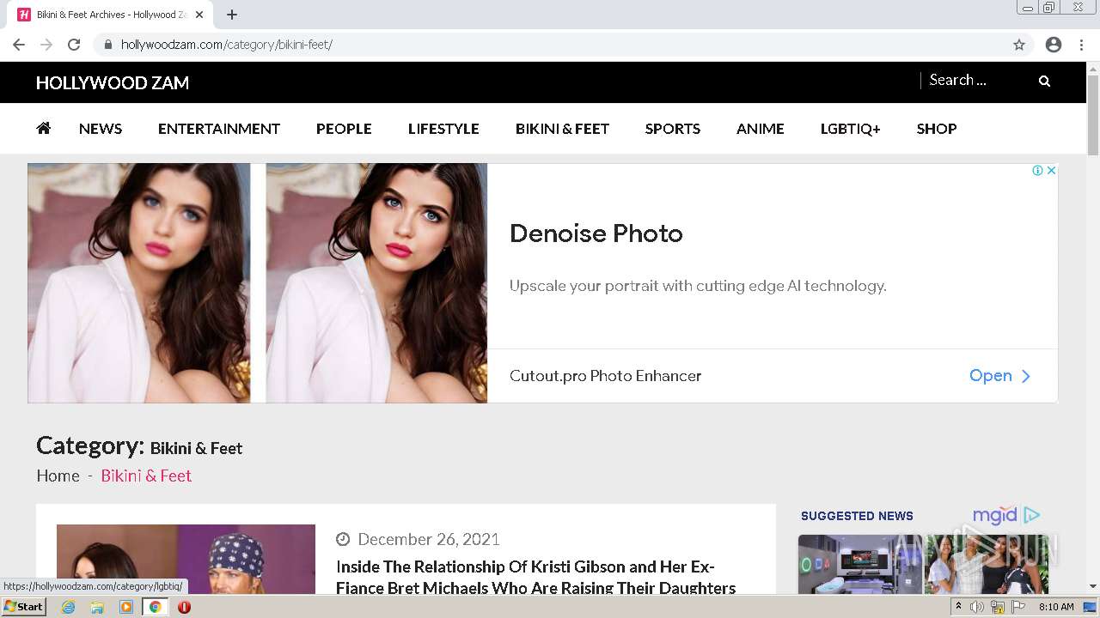Viewport: 1100px width, 618px height.
Task: Click the search magnifier icon
Action: point(1044,81)
